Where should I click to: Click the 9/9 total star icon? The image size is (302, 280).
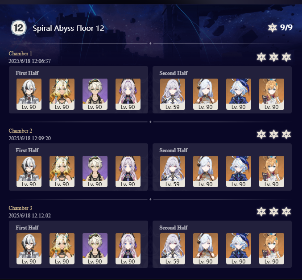(273, 28)
